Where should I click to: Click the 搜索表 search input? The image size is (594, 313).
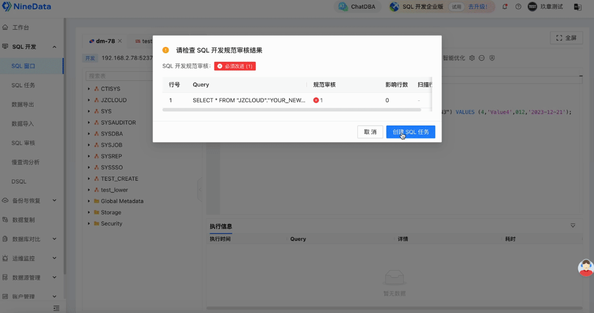(x=119, y=76)
